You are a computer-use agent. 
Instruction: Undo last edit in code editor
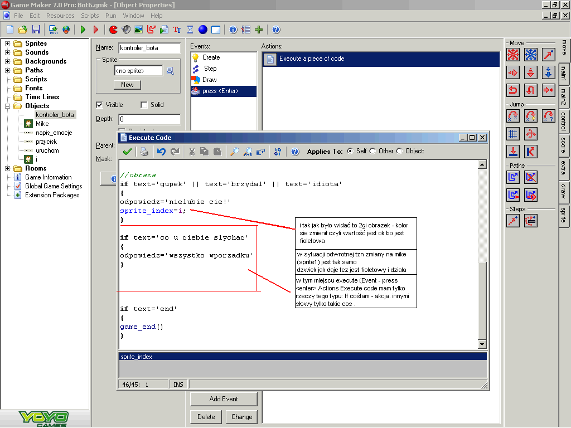pos(161,151)
